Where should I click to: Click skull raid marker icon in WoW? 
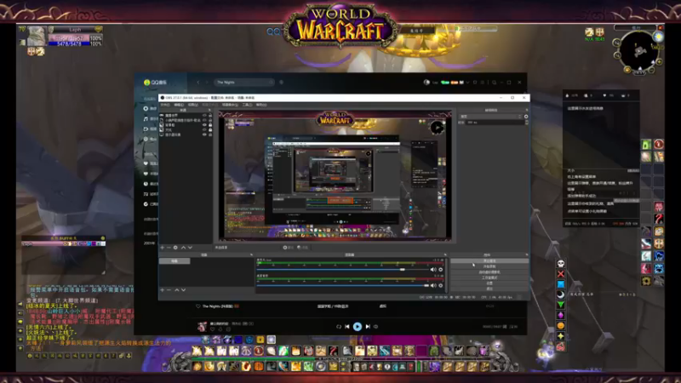tap(561, 264)
